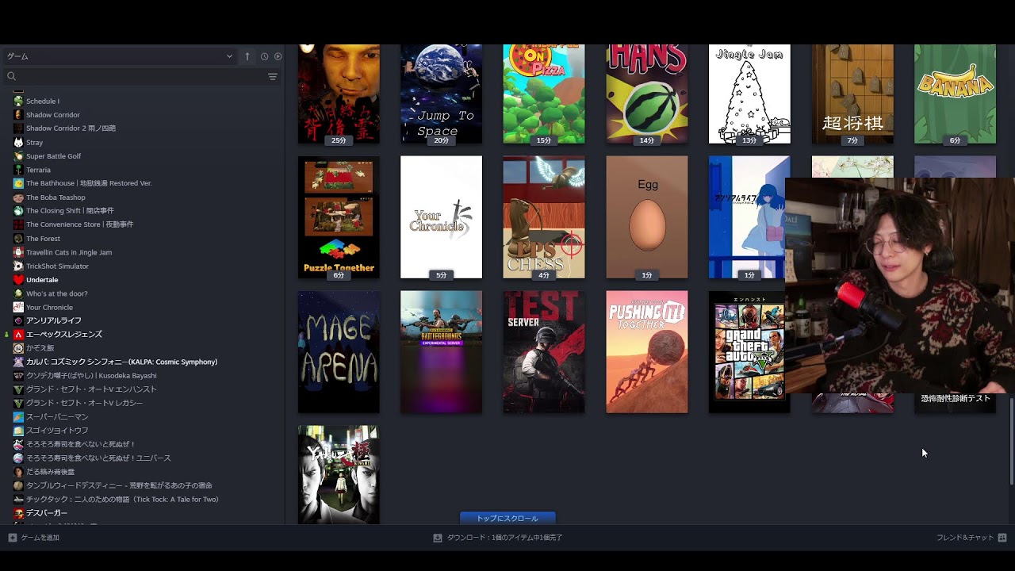Click the スゴイツヨイトウフ tofu icon
The image size is (1015, 571).
pos(18,431)
